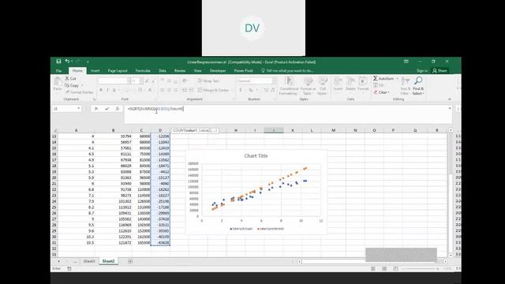Viewport: 505px width, 284px height.
Task: Open Find & Select magnifier menu
Action: coord(418,86)
